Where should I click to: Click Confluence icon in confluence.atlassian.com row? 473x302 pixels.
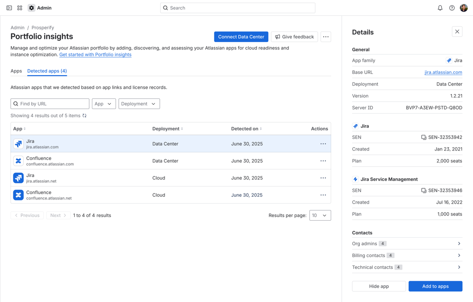tap(18, 161)
